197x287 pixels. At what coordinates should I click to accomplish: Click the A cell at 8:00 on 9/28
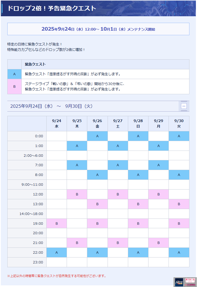tap(138, 175)
